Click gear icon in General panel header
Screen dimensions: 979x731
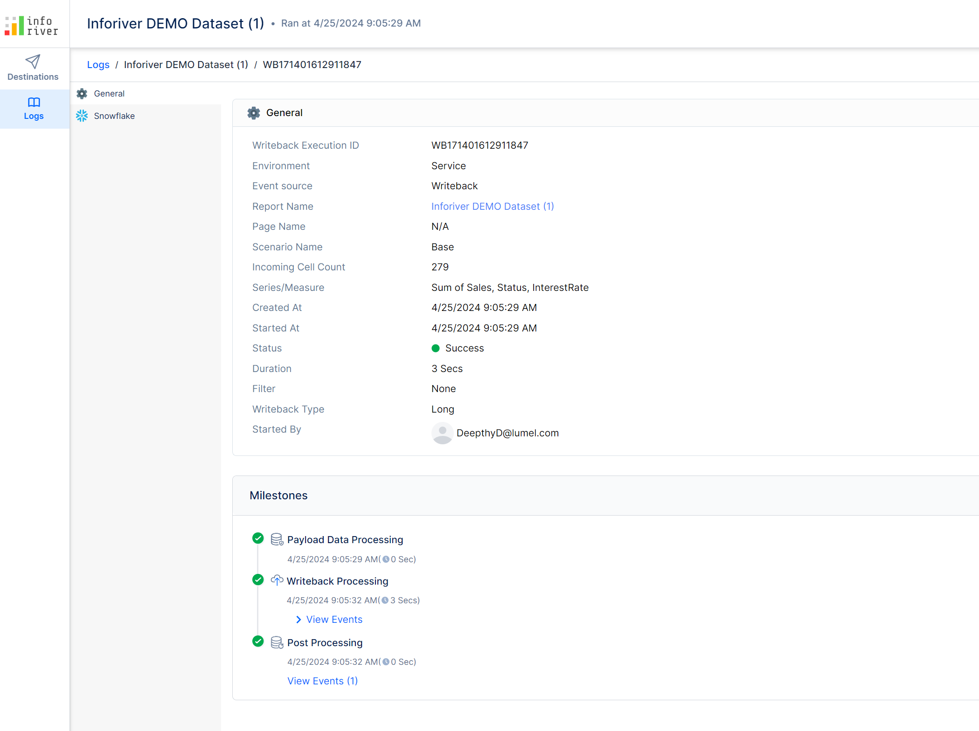[254, 113]
